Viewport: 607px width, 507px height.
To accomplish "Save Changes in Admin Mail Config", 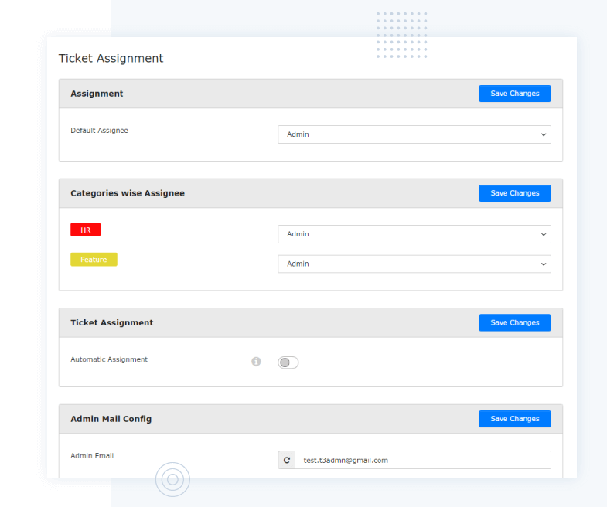I will (514, 419).
